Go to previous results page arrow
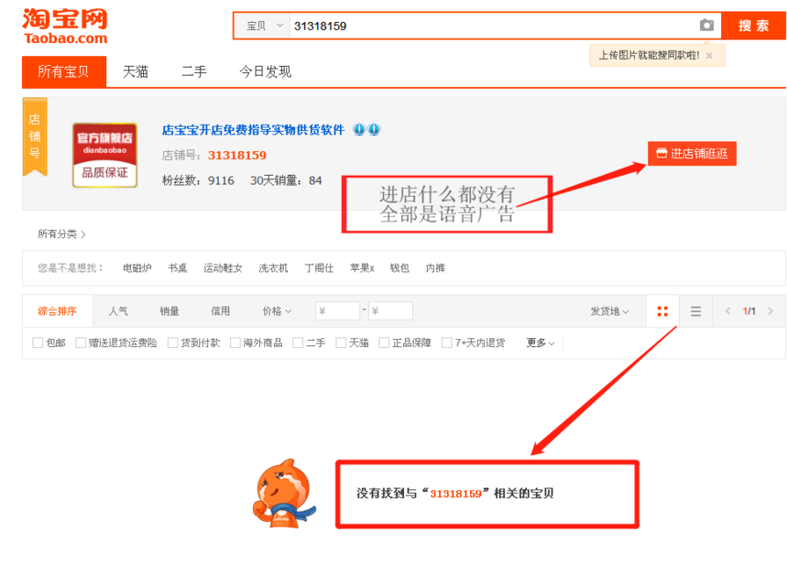Image resolution: width=787 pixels, height=565 pixels. click(x=727, y=311)
